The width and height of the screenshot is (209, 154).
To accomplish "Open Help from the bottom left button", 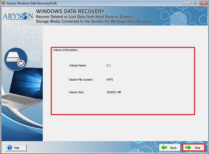I will (x=15, y=148).
